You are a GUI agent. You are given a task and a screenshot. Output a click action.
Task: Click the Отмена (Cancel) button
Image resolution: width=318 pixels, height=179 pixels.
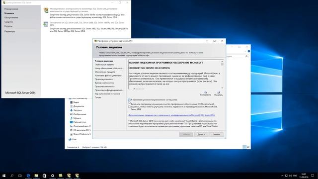pyautogui.click(x=217, y=134)
